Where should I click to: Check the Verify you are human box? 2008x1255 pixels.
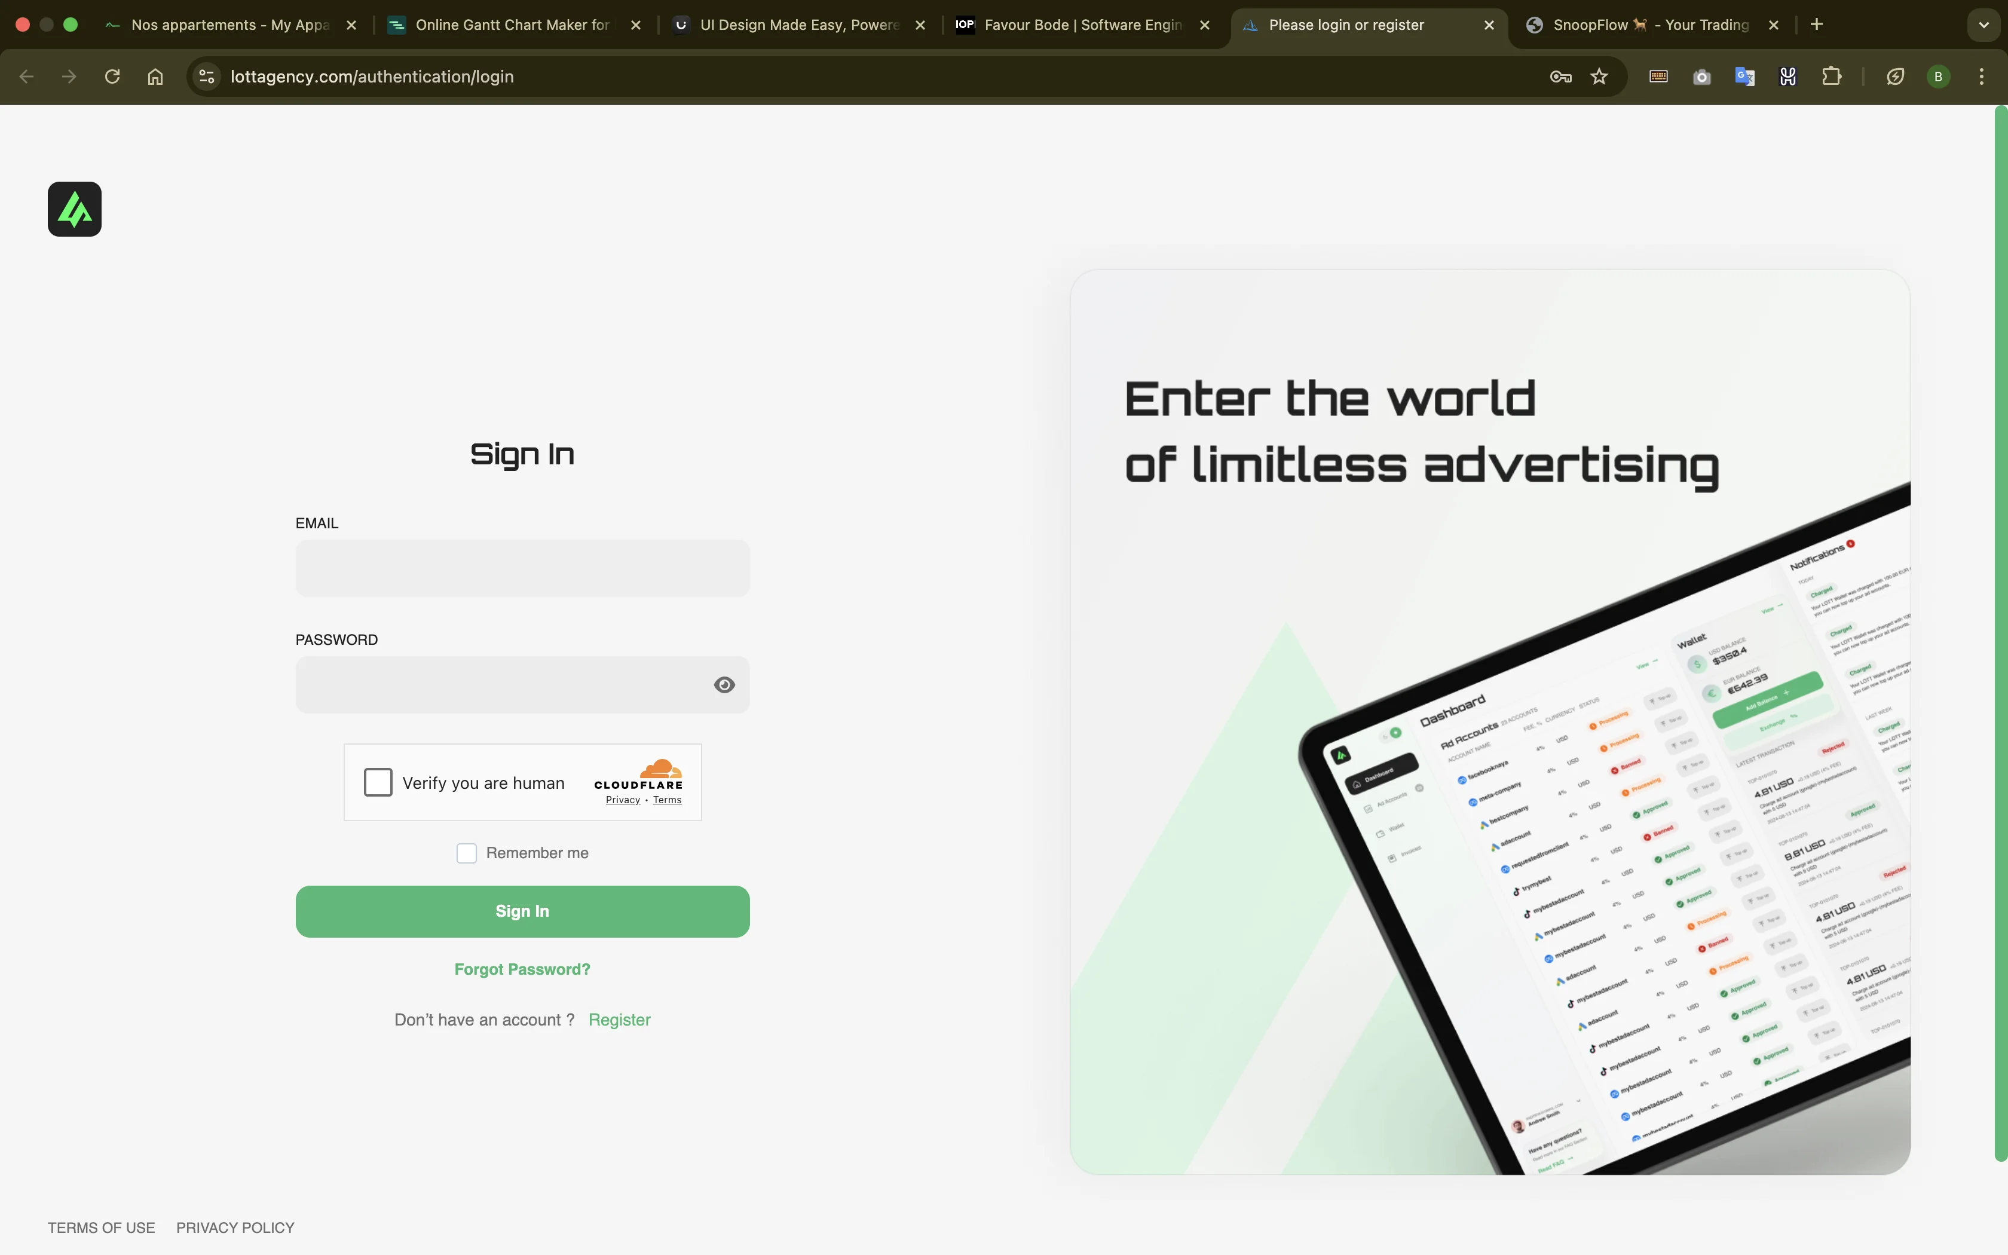pyautogui.click(x=378, y=782)
